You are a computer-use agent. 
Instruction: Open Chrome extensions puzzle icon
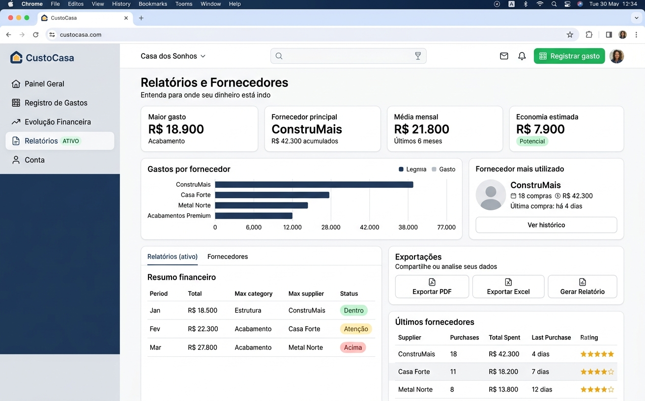coord(589,35)
